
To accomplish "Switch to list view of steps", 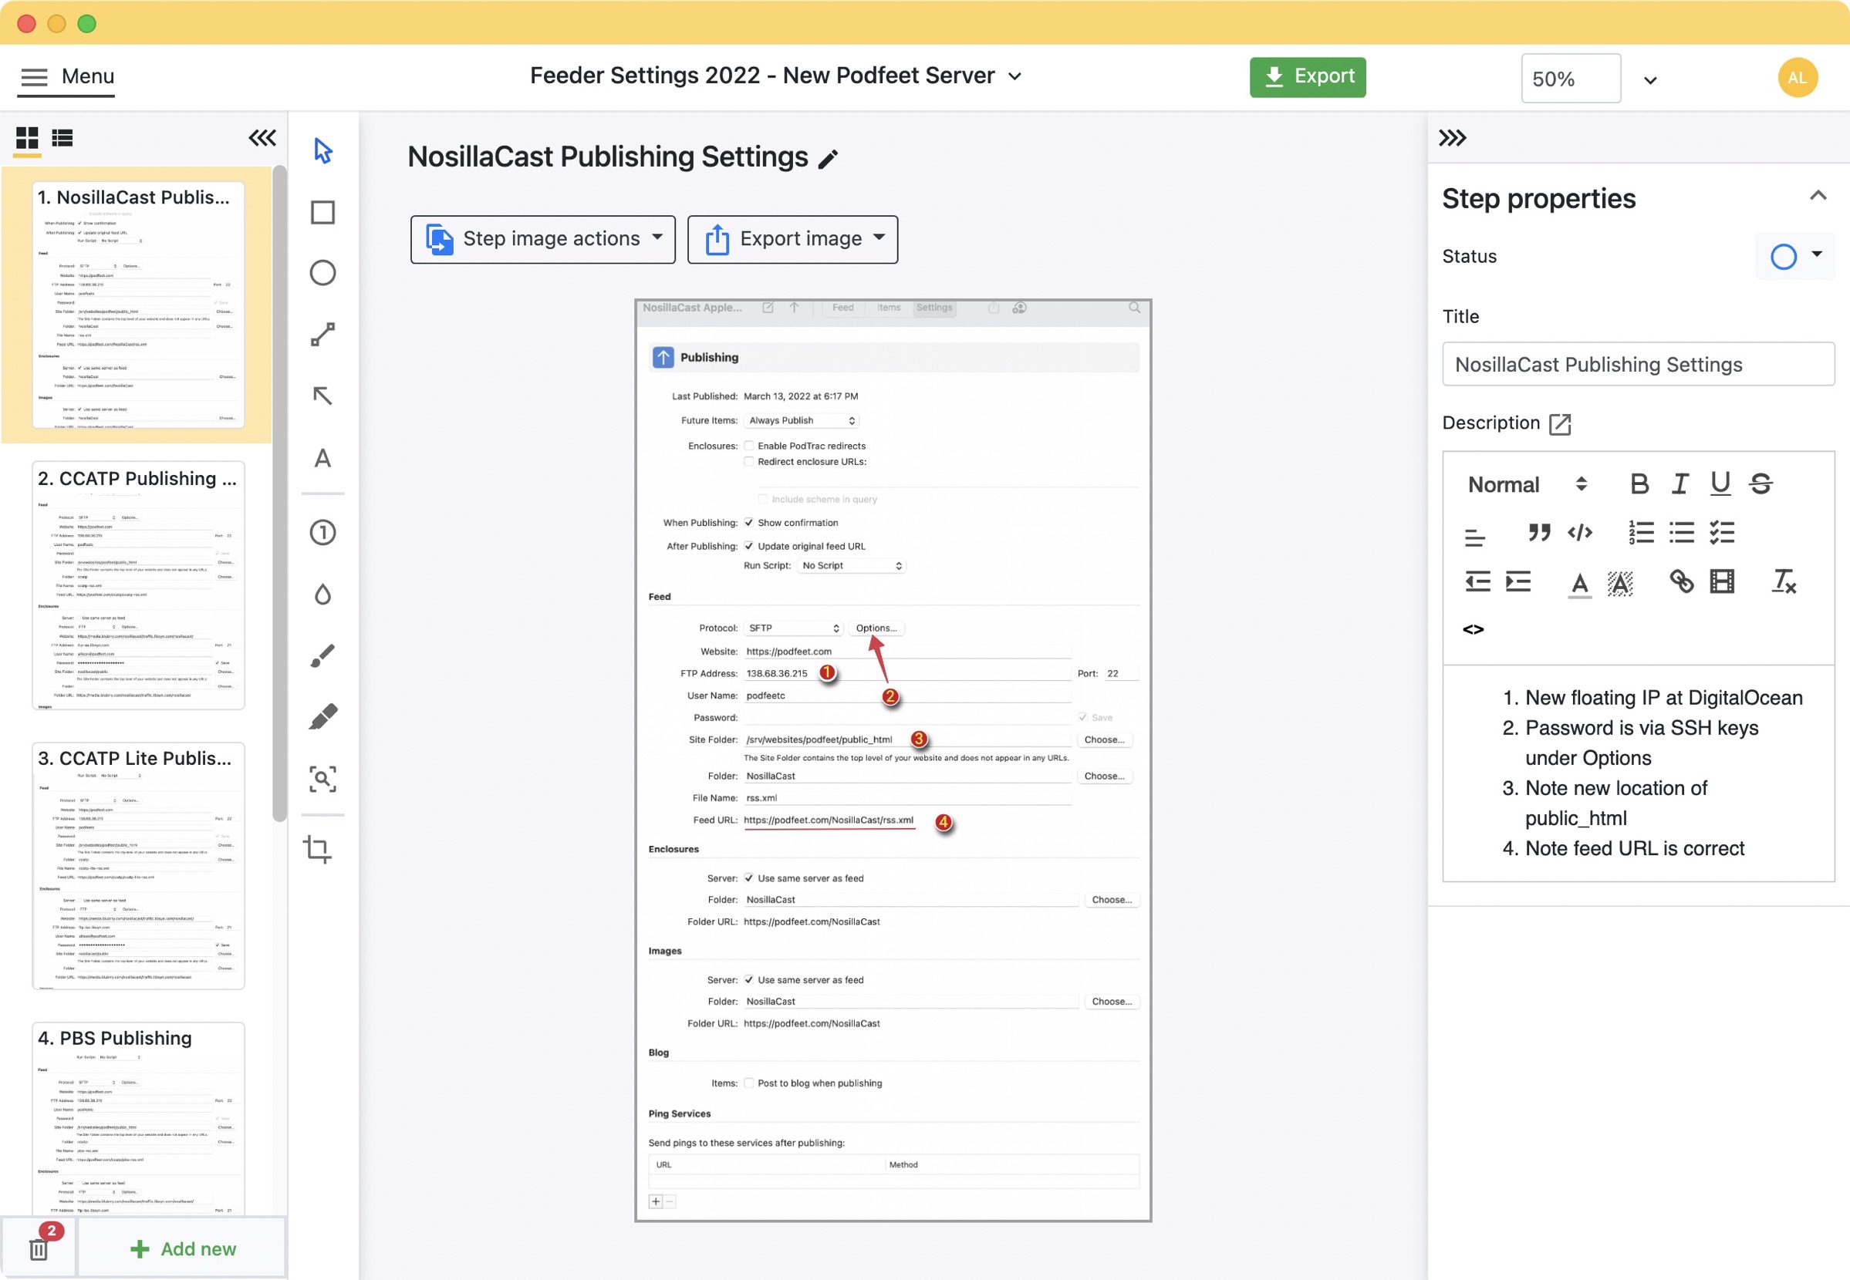I will pyautogui.click(x=62, y=138).
